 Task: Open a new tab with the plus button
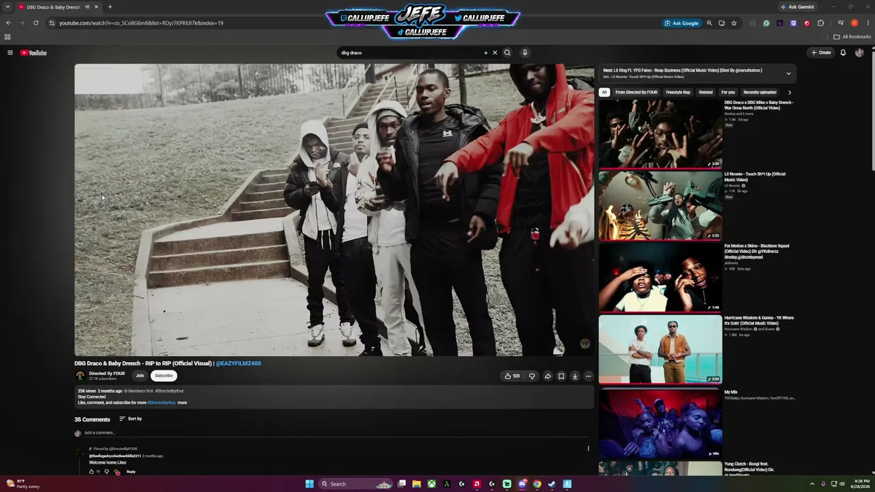pos(109,7)
